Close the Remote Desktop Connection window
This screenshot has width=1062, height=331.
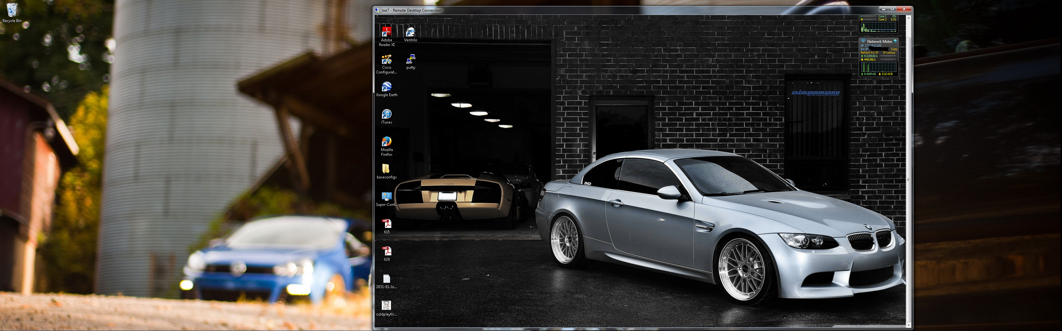click(904, 9)
